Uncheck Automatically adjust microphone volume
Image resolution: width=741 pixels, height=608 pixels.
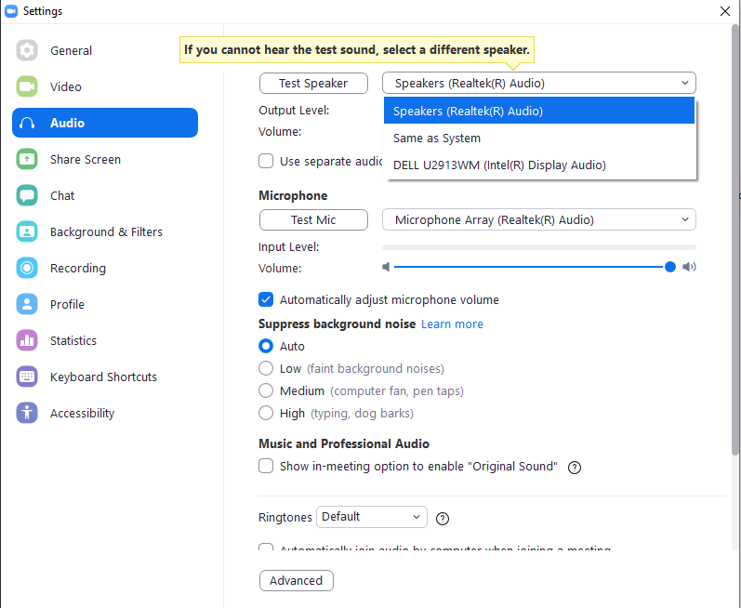(x=266, y=299)
